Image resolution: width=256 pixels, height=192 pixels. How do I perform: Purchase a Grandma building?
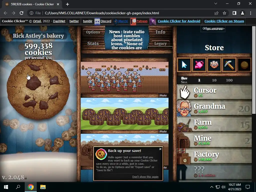tap(214, 108)
